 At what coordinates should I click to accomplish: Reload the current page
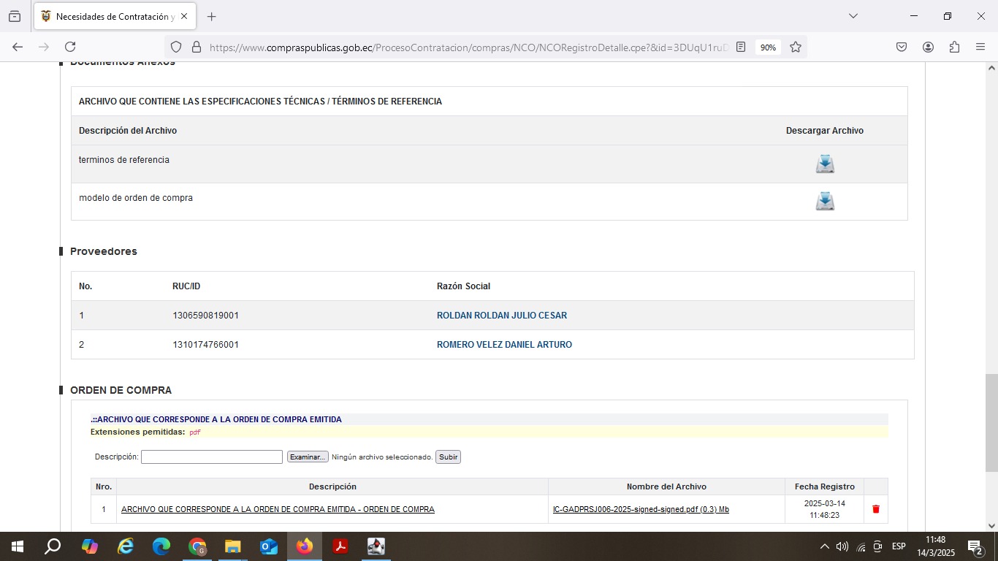point(70,47)
